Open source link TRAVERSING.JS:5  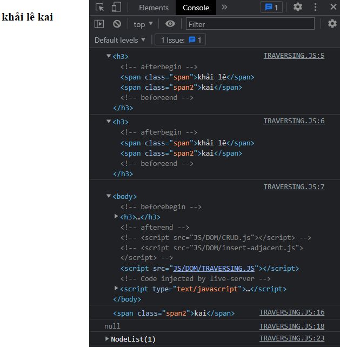pos(294,56)
